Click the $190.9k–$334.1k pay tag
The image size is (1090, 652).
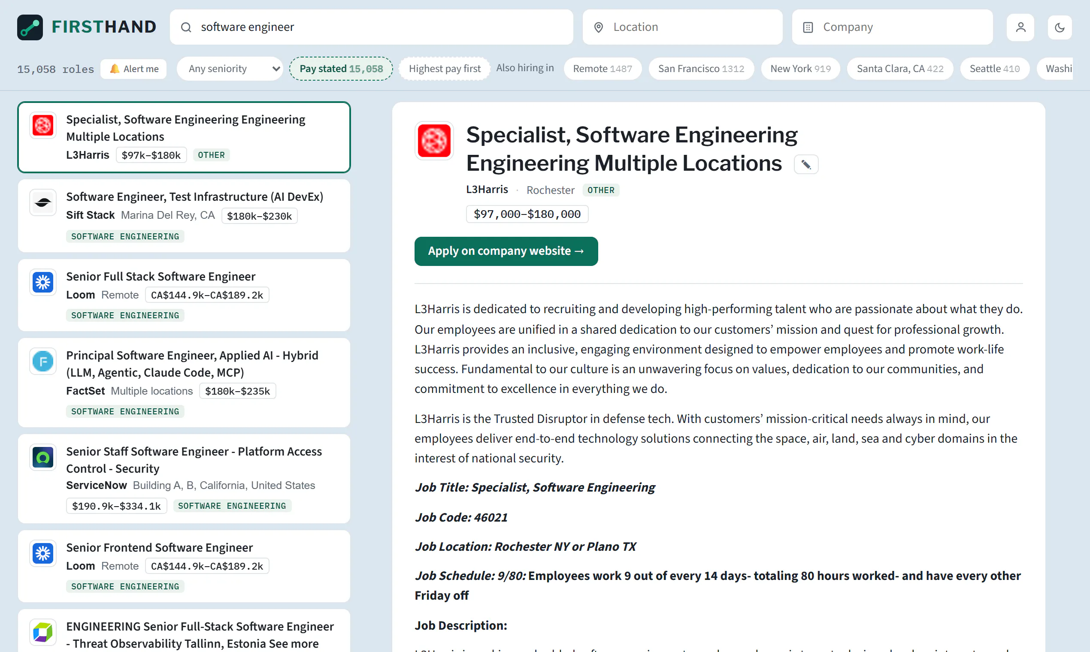point(116,506)
